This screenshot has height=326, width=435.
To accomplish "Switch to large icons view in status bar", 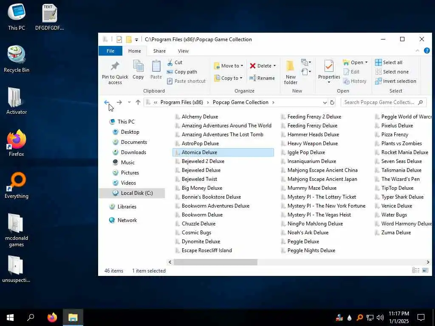I will [x=425, y=270].
